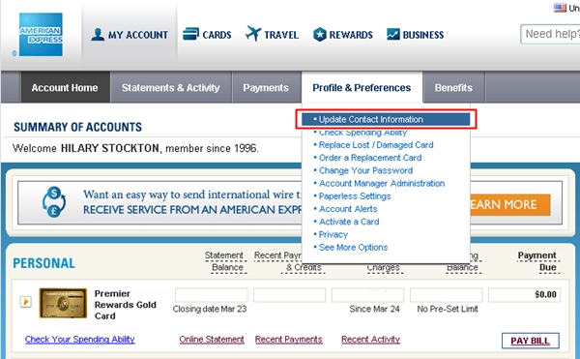Open My Account person icon
This screenshot has height=359, width=580.
tap(98, 35)
